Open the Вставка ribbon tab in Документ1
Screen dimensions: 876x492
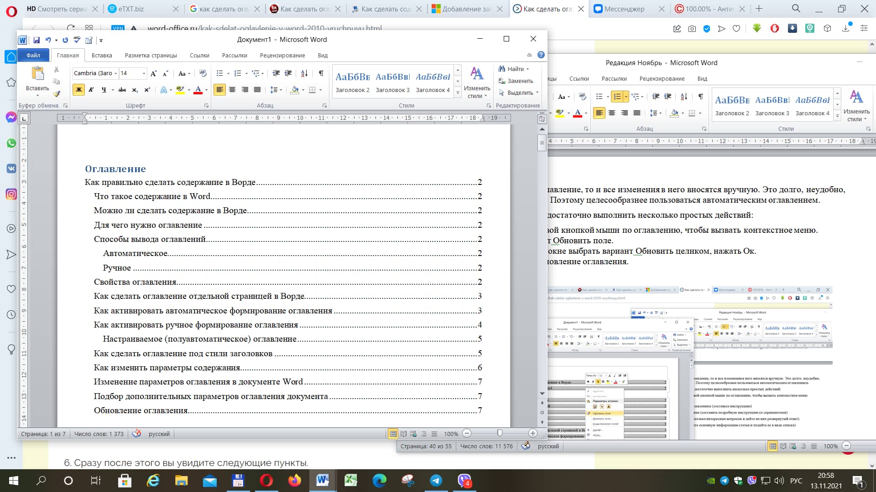[101, 55]
